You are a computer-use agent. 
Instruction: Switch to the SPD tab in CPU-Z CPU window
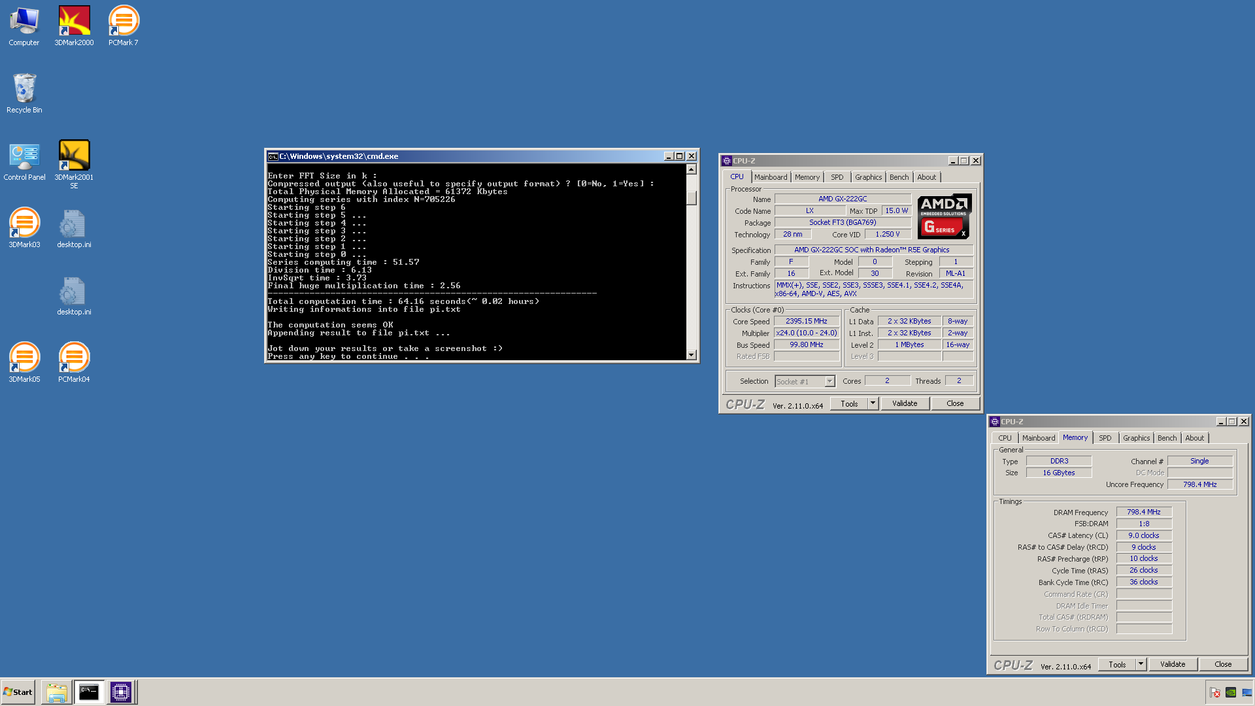pyautogui.click(x=837, y=177)
